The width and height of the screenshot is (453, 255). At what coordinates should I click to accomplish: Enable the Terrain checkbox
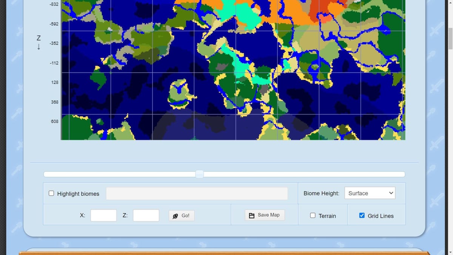pos(313,215)
